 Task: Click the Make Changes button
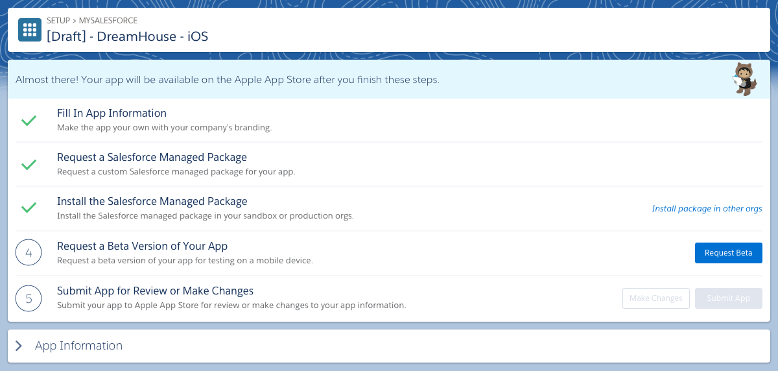655,298
